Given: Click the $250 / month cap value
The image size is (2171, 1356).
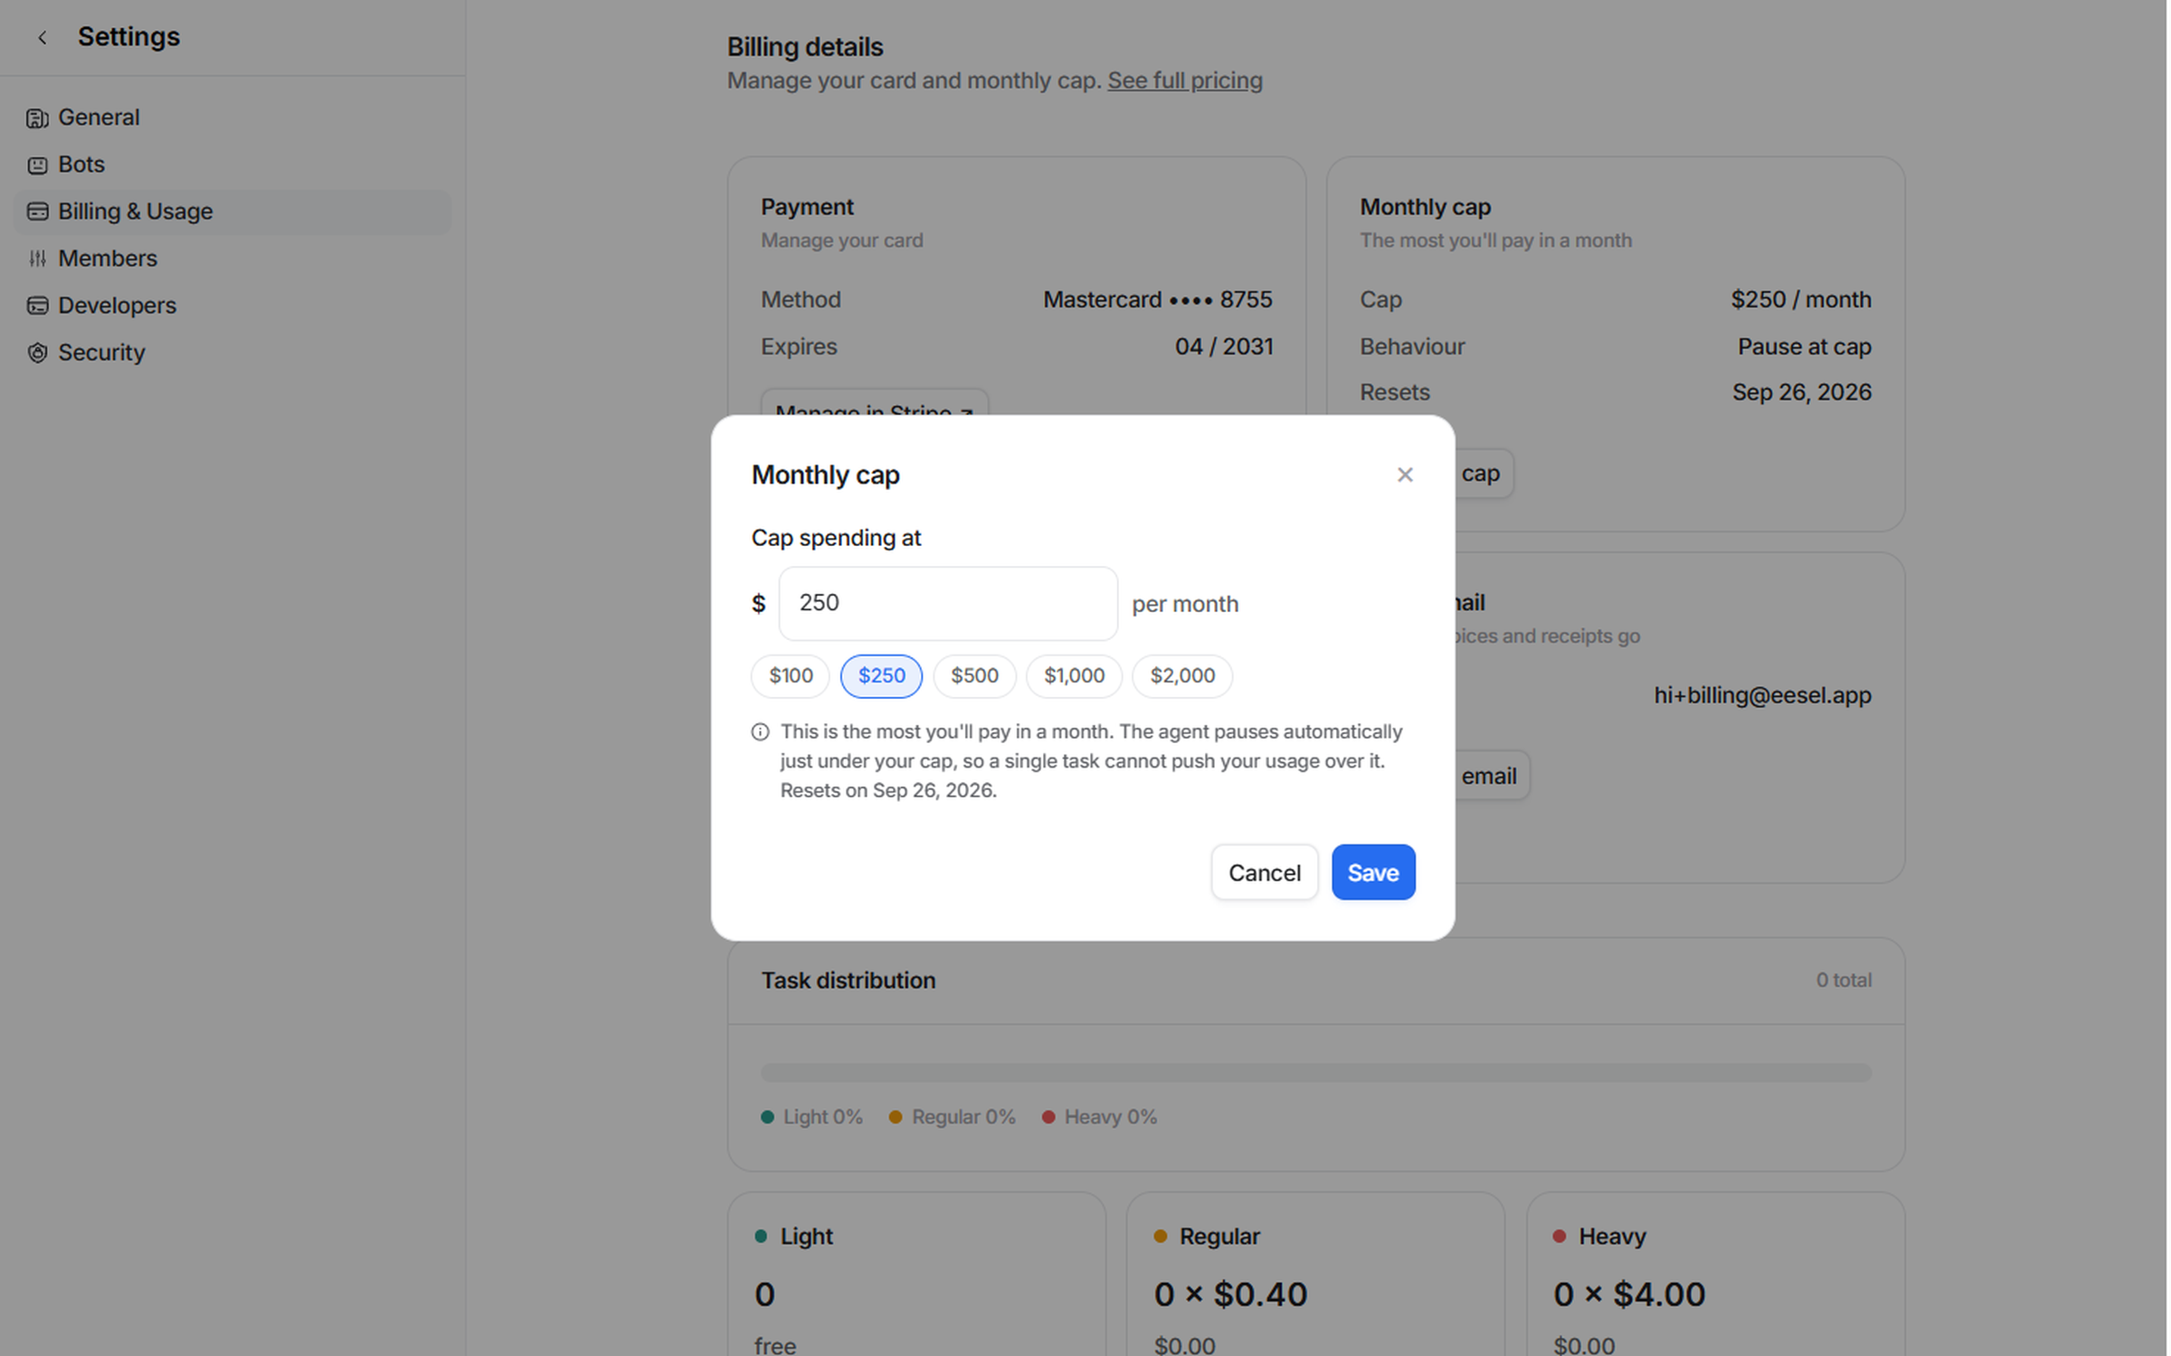Looking at the screenshot, I should pos(1800,299).
